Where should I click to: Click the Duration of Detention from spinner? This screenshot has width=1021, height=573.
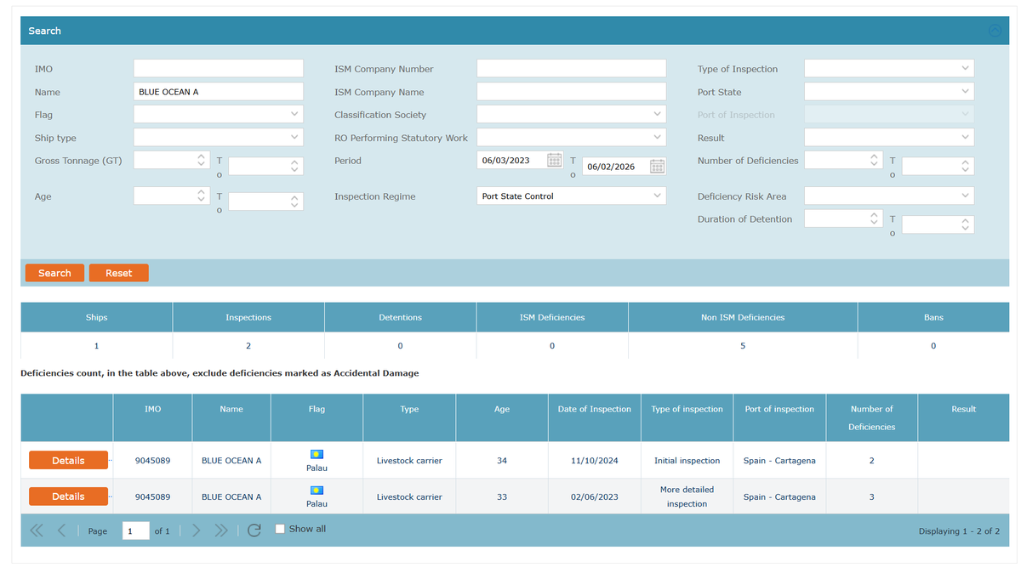tap(841, 218)
